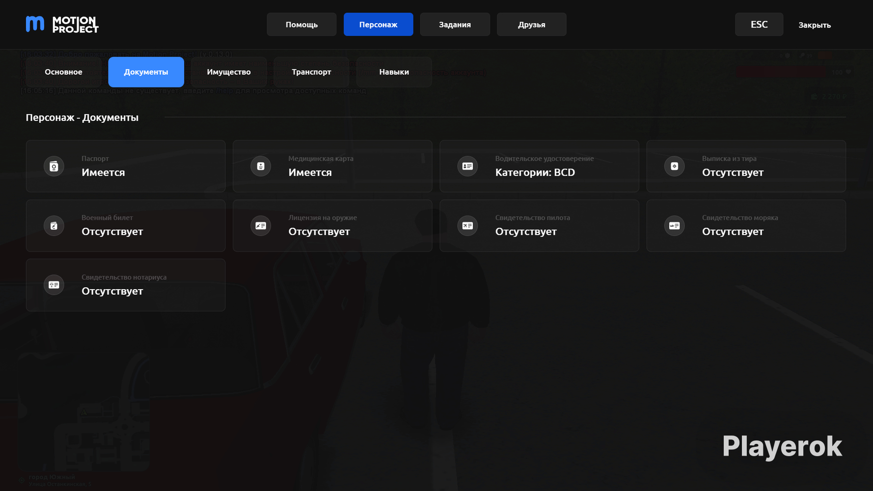This screenshot has width=873, height=491.
Task: Click the pilot certificate icon
Action: tap(467, 226)
